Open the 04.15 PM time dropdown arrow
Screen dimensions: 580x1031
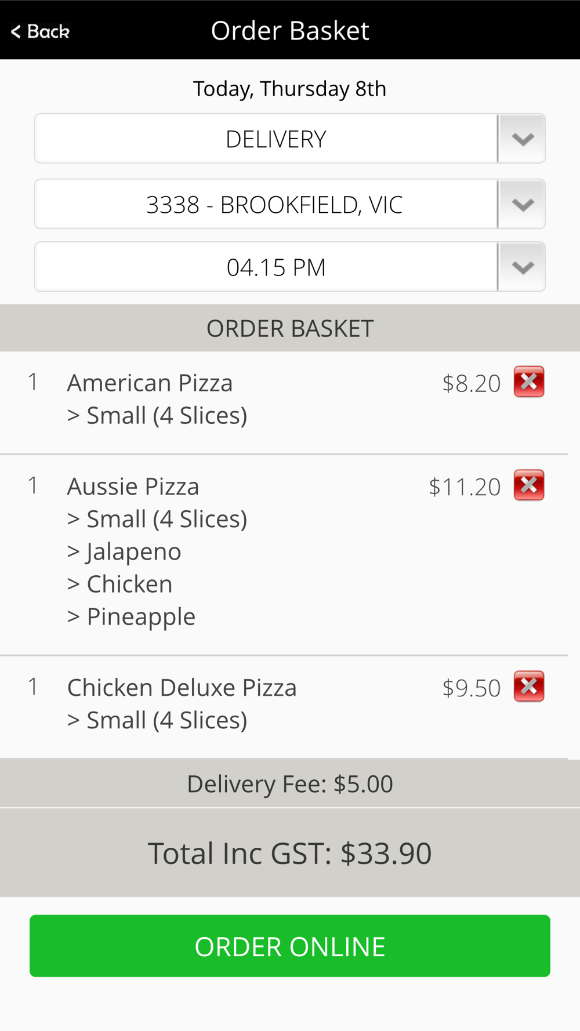point(522,267)
